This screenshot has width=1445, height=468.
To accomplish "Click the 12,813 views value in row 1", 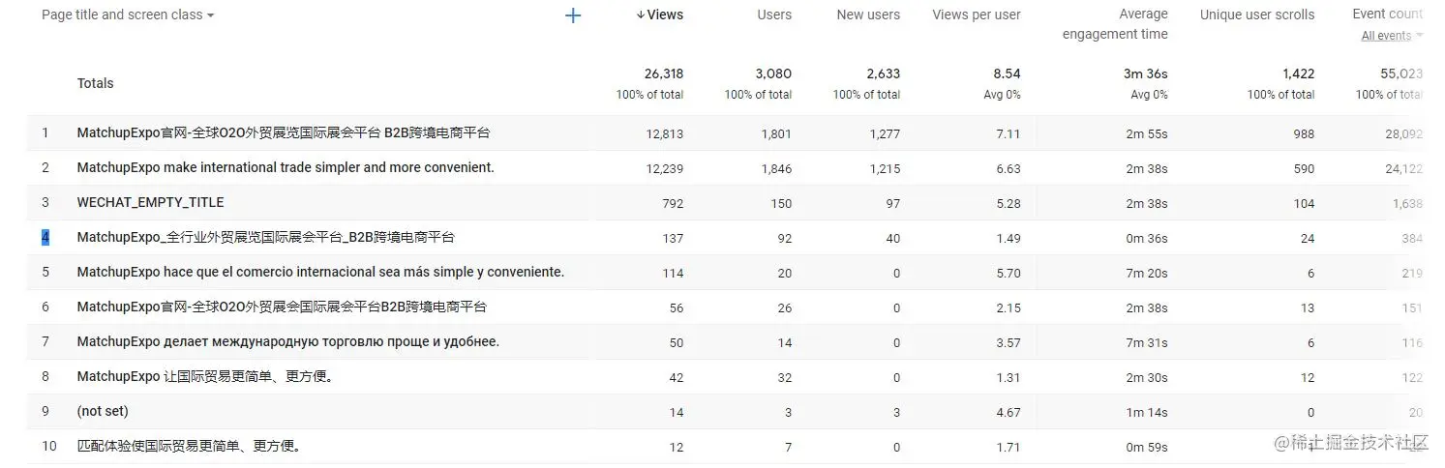I will tap(664, 134).
